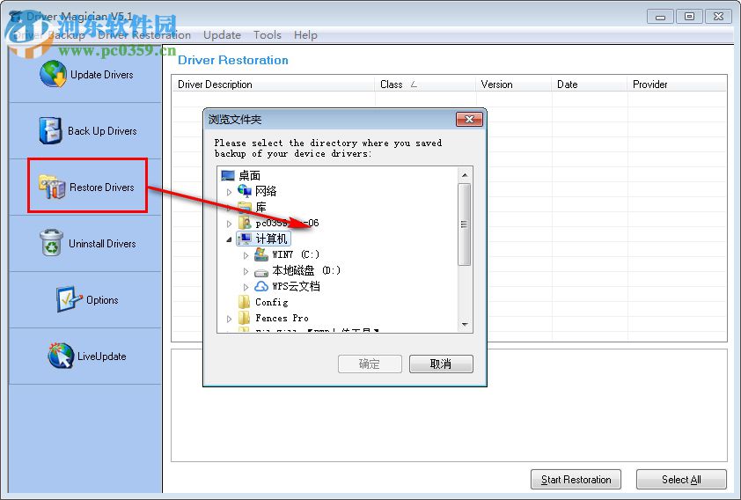
Task: Click the Back Up Drivers cabinet icon
Action: pyautogui.click(x=50, y=130)
